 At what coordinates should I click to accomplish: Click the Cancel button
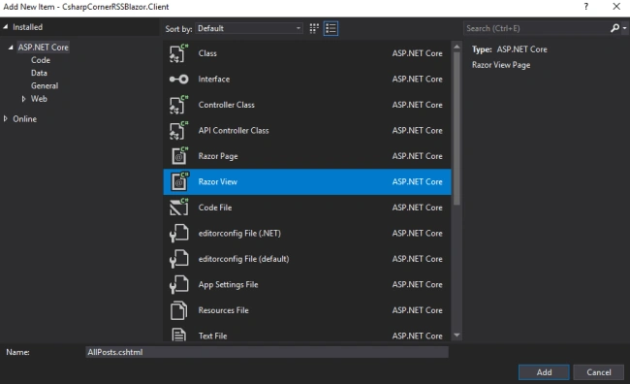point(598,372)
